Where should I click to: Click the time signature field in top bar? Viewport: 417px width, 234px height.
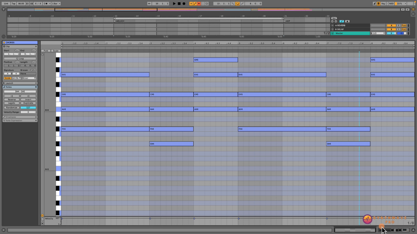coord(38,4)
